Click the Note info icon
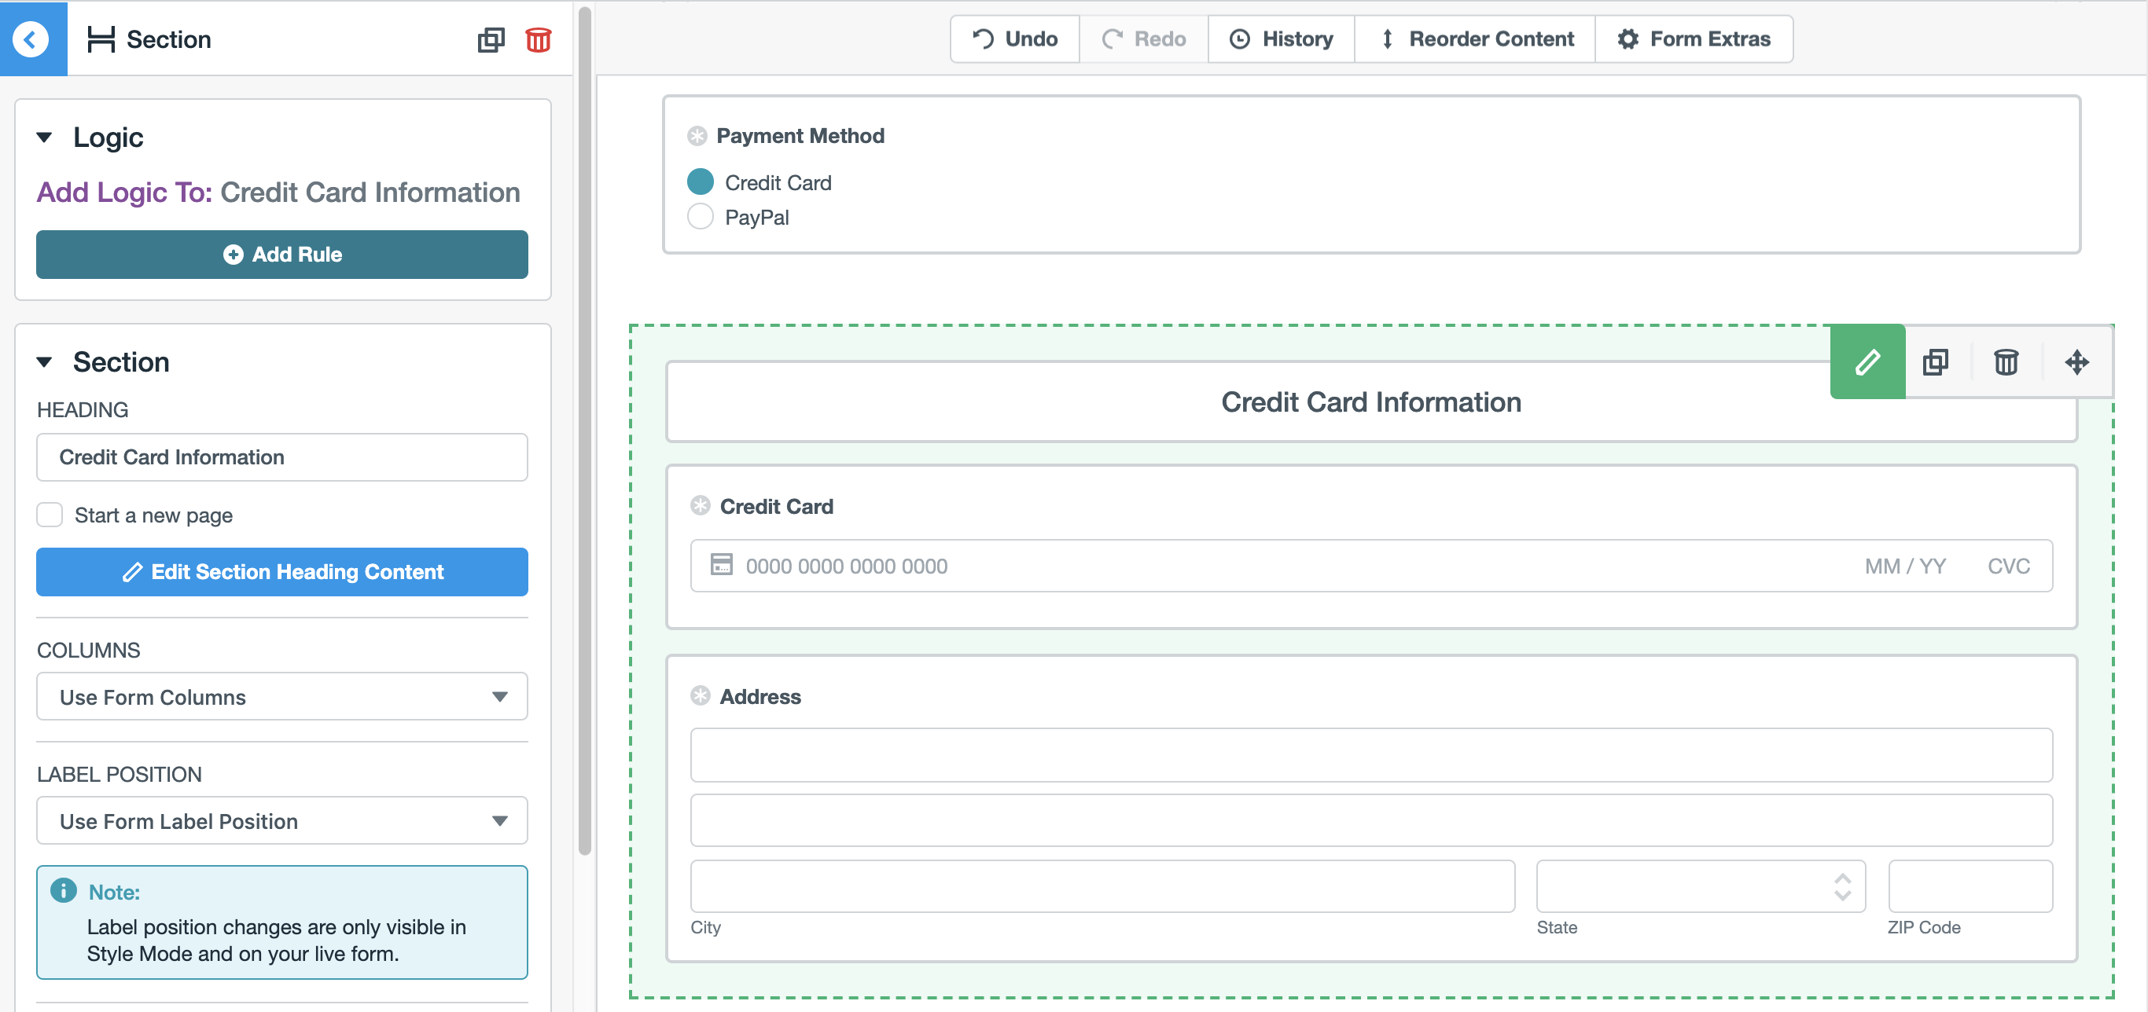2148x1012 pixels. 64,890
